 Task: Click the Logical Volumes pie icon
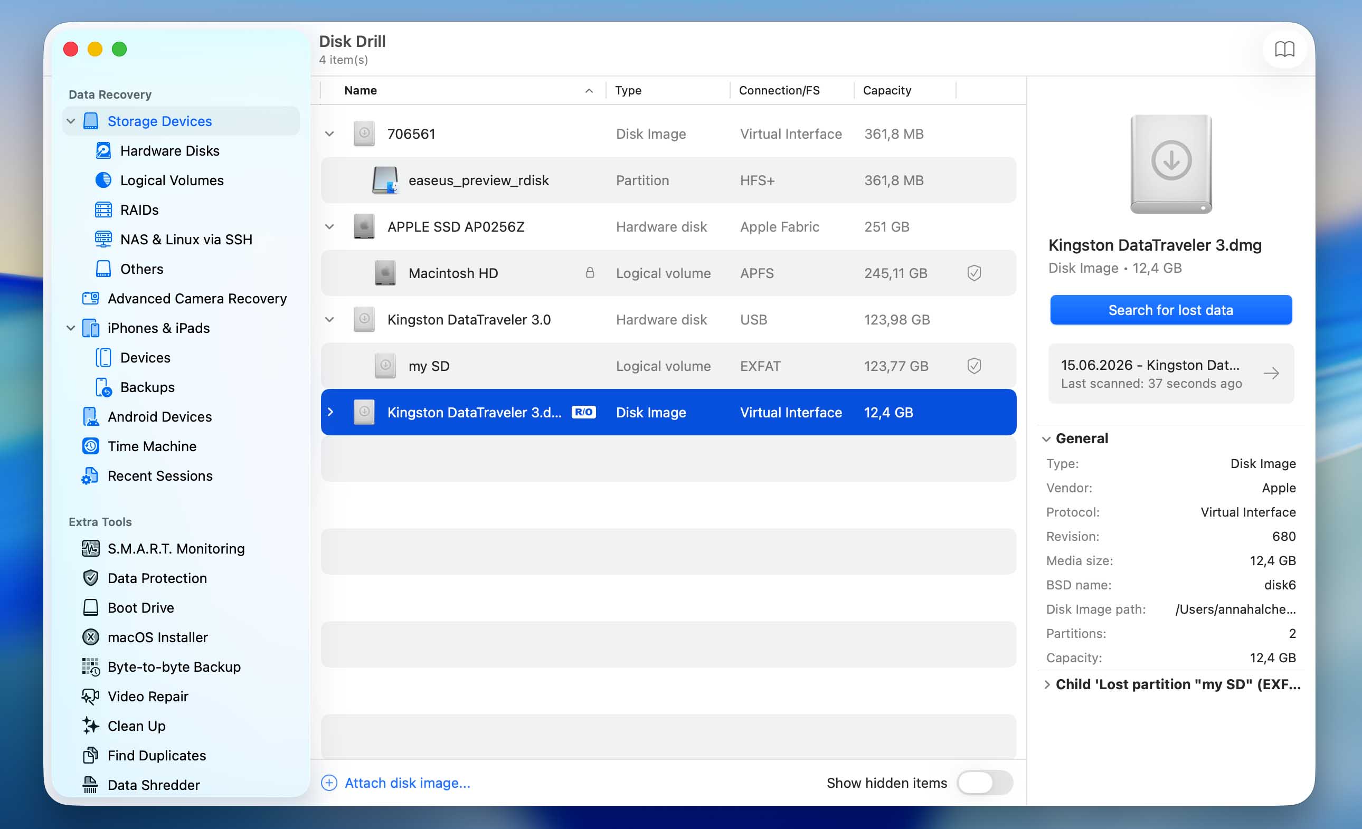point(103,180)
